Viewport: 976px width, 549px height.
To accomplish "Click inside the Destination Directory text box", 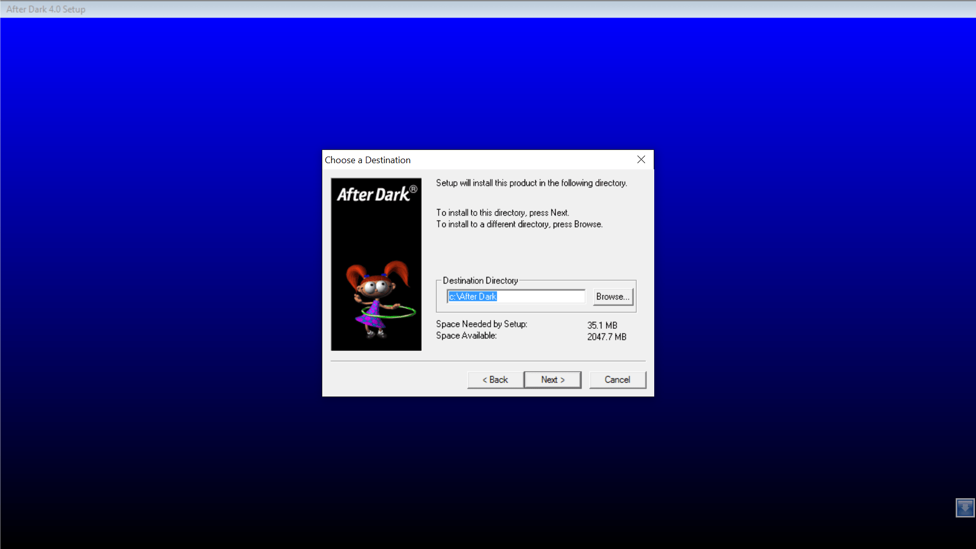I will [539, 296].
